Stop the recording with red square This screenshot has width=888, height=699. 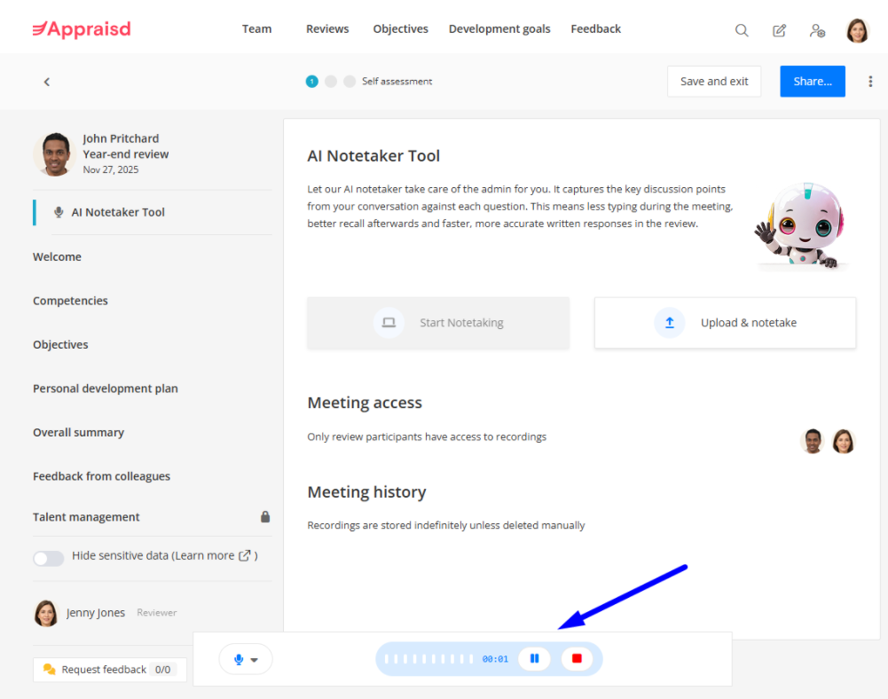point(577,659)
